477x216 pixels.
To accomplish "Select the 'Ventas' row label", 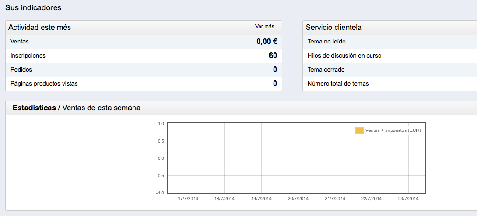I will pos(20,42).
